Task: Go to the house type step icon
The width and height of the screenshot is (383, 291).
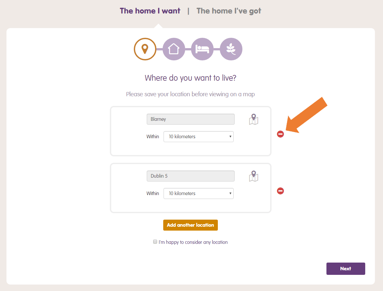Action: pos(174,49)
